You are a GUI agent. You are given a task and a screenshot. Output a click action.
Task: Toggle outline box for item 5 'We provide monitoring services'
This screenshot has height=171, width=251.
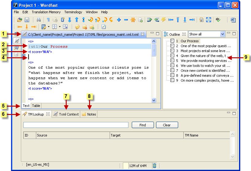(172, 61)
